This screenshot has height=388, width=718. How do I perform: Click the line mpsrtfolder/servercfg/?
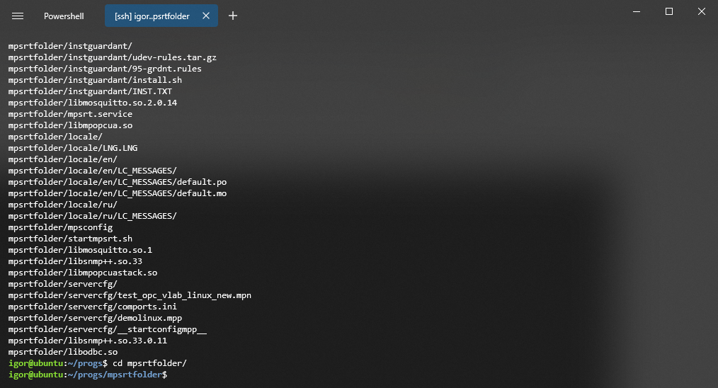click(x=63, y=284)
